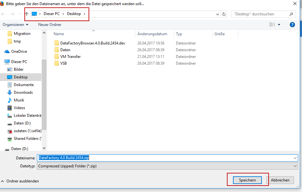The width and height of the screenshot is (302, 192).
Task: Open the Organisieren menu
Action: 15,25
